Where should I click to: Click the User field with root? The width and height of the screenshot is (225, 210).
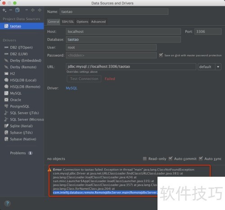(111, 47)
